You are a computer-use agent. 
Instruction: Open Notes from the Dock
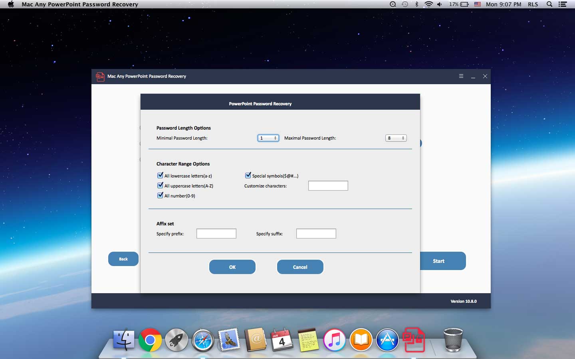(308, 340)
